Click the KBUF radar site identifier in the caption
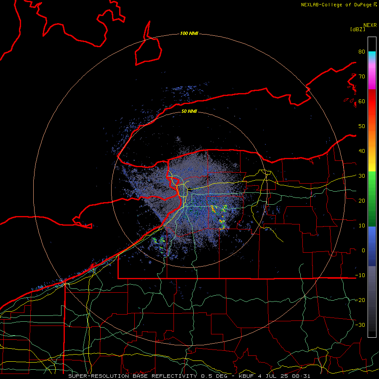This screenshot has height=379, width=379. click(x=247, y=376)
